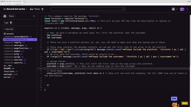Open commands/autocomplete.js file

click(x=18, y=37)
